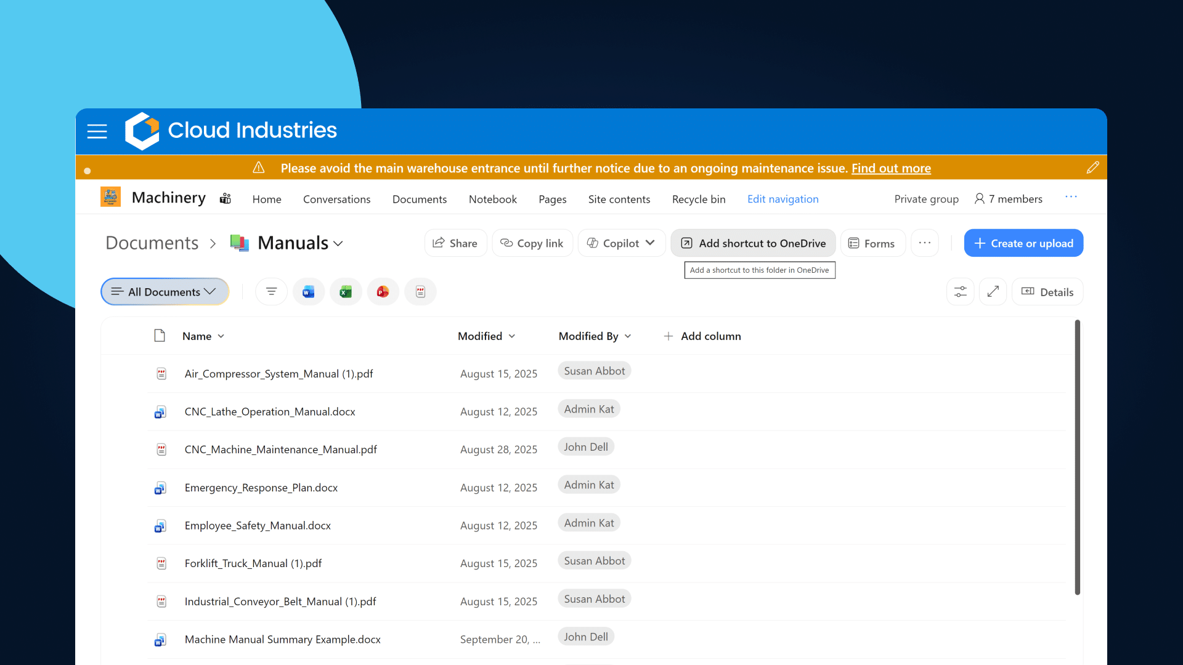This screenshot has height=665, width=1183.
Task: Click the Edit navigation link
Action: 783,199
